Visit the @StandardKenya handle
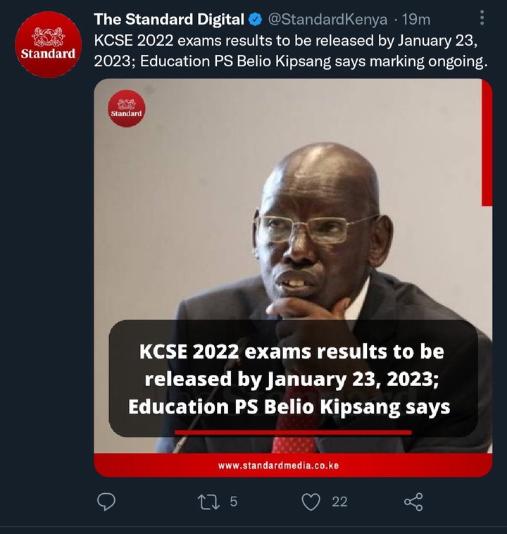The height and width of the screenshot is (534, 507). (x=327, y=20)
